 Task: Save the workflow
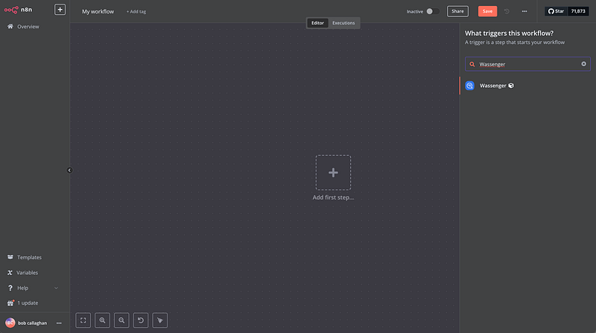(x=487, y=11)
